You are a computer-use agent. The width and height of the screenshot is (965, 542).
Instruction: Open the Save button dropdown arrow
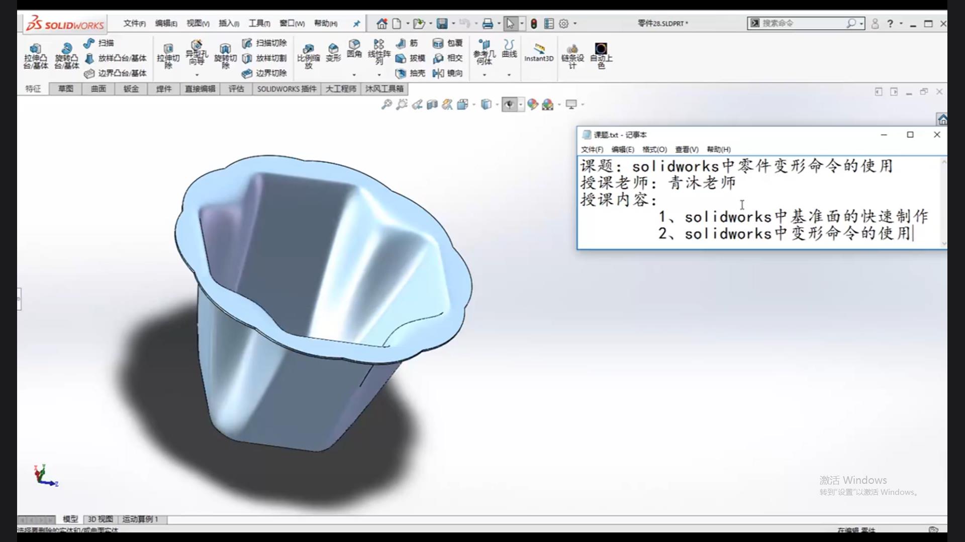pyautogui.click(x=453, y=24)
